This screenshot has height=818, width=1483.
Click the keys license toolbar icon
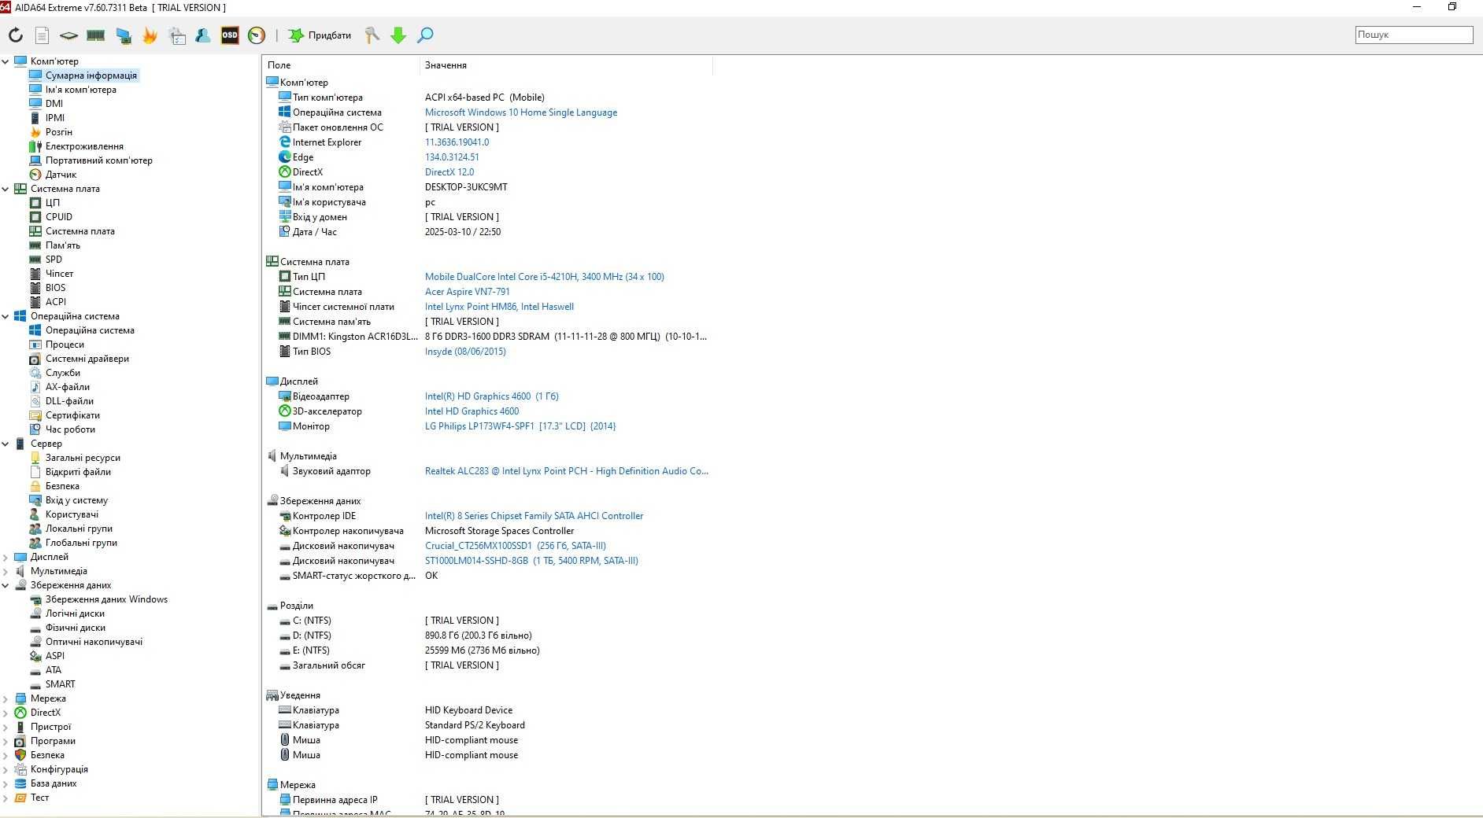pos(372,35)
